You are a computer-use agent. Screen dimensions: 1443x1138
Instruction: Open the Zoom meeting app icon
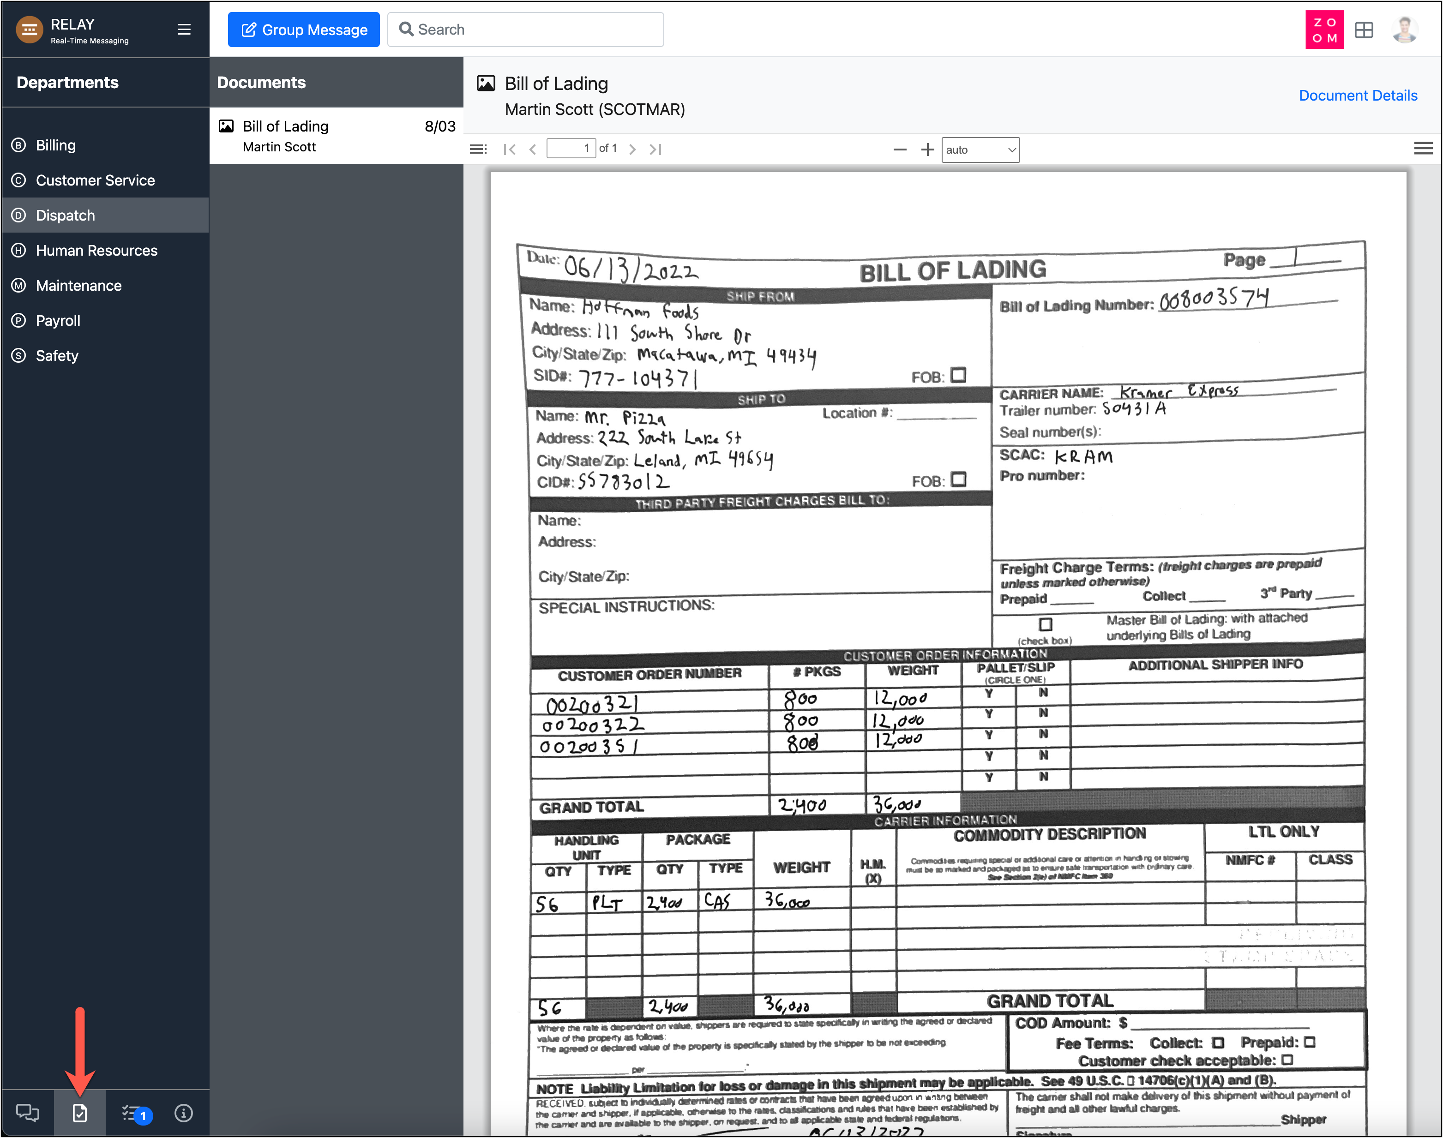pos(1324,30)
